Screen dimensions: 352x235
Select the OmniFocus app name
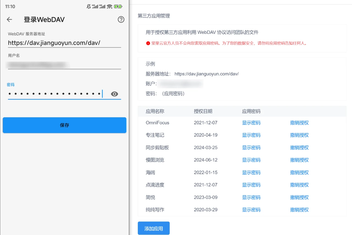[157, 123]
